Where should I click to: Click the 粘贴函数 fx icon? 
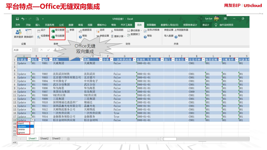click(x=112, y=31)
